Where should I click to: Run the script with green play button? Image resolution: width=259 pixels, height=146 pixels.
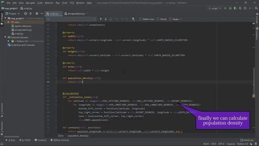click(225, 8)
